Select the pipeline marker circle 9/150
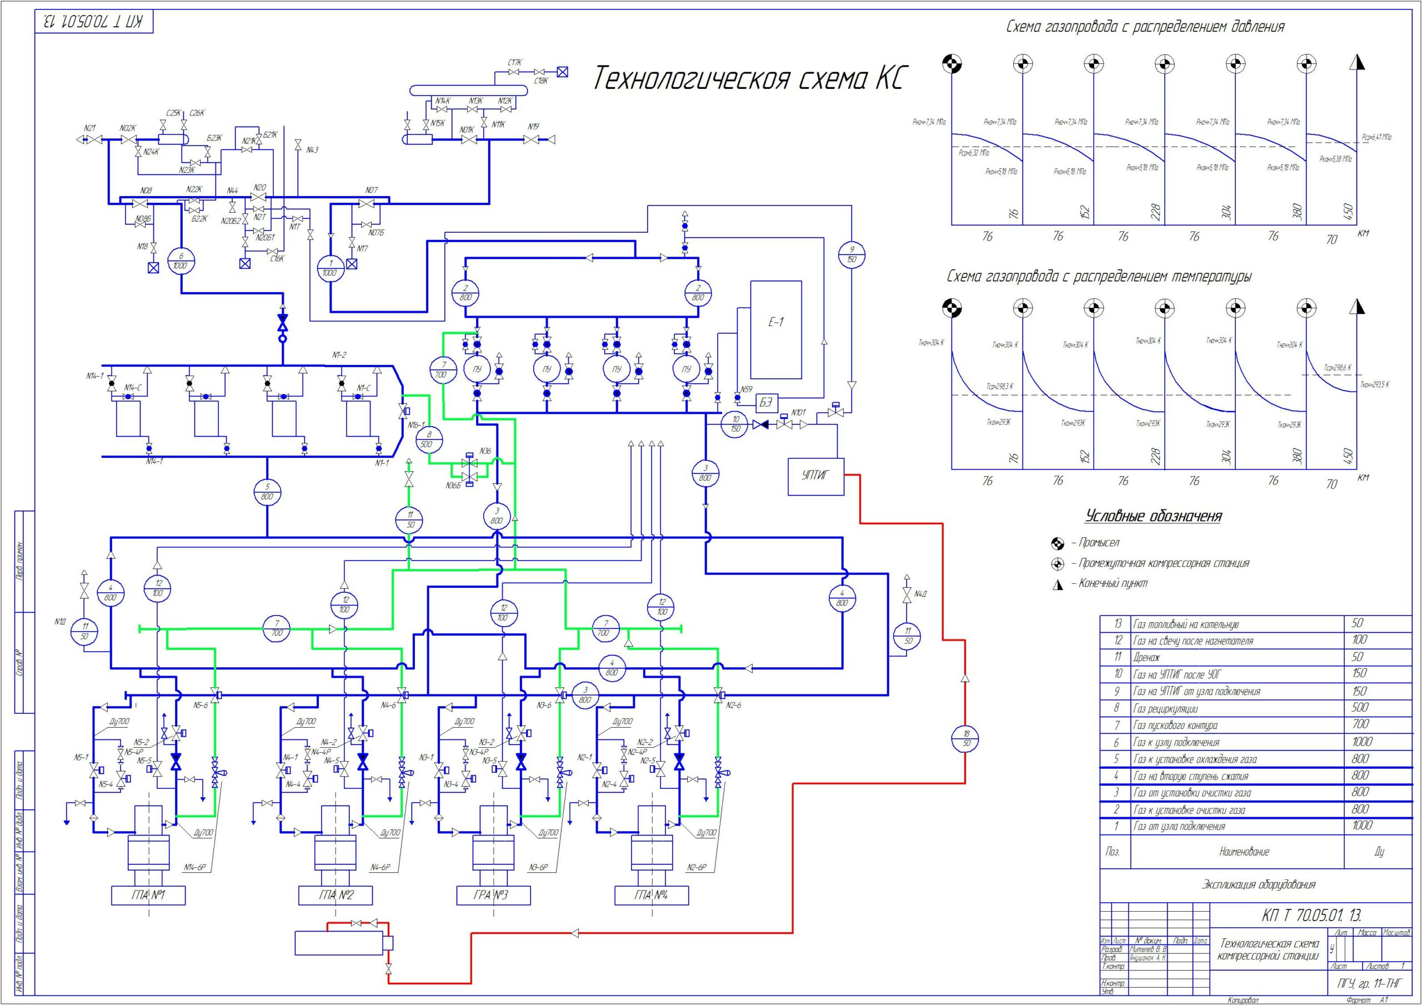1422x1005 pixels. pyautogui.click(x=851, y=254)
